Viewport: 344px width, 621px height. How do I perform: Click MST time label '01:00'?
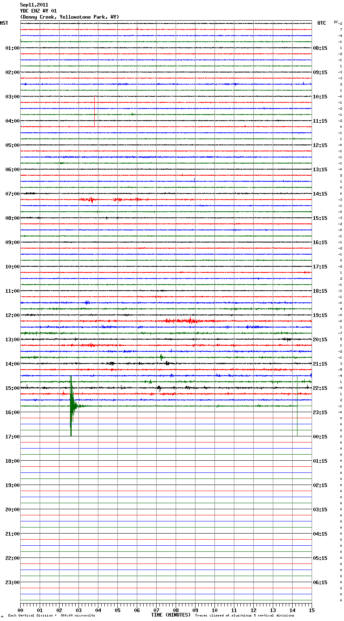(x=12, y=48)
